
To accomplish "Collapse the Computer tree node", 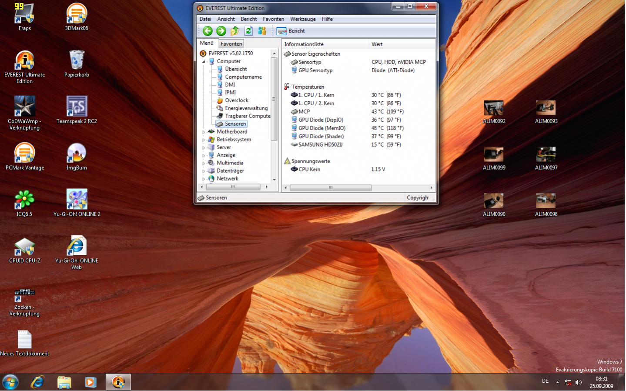I will (204, 62).
